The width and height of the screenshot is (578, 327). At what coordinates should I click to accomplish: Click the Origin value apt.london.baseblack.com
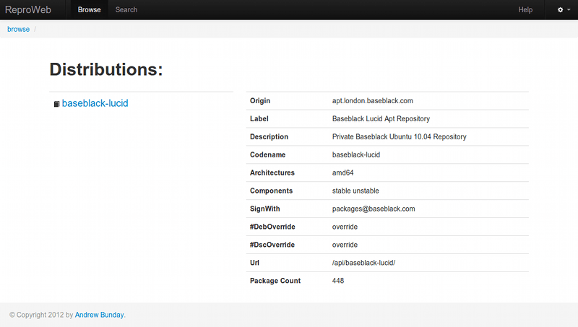(x=372, y=101)
